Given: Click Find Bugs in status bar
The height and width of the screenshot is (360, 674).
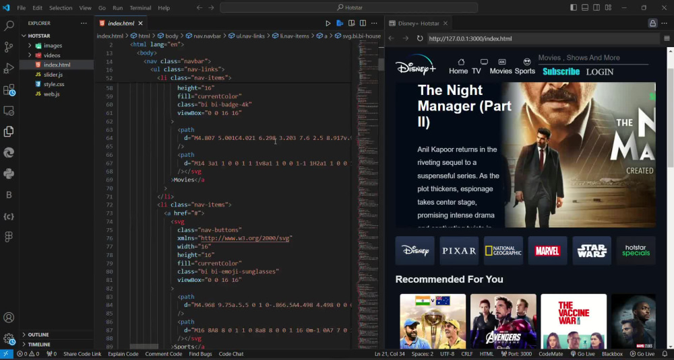Looking at the screenshot, I should (x=200, y=354).
